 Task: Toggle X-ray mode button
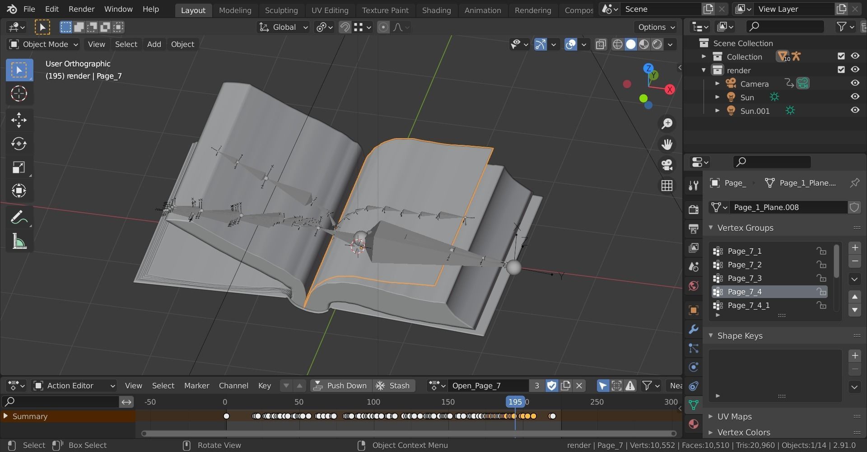pos(601,44)
